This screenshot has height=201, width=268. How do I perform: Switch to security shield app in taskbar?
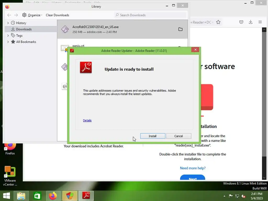pyautogui.click(x=70, y=196)
